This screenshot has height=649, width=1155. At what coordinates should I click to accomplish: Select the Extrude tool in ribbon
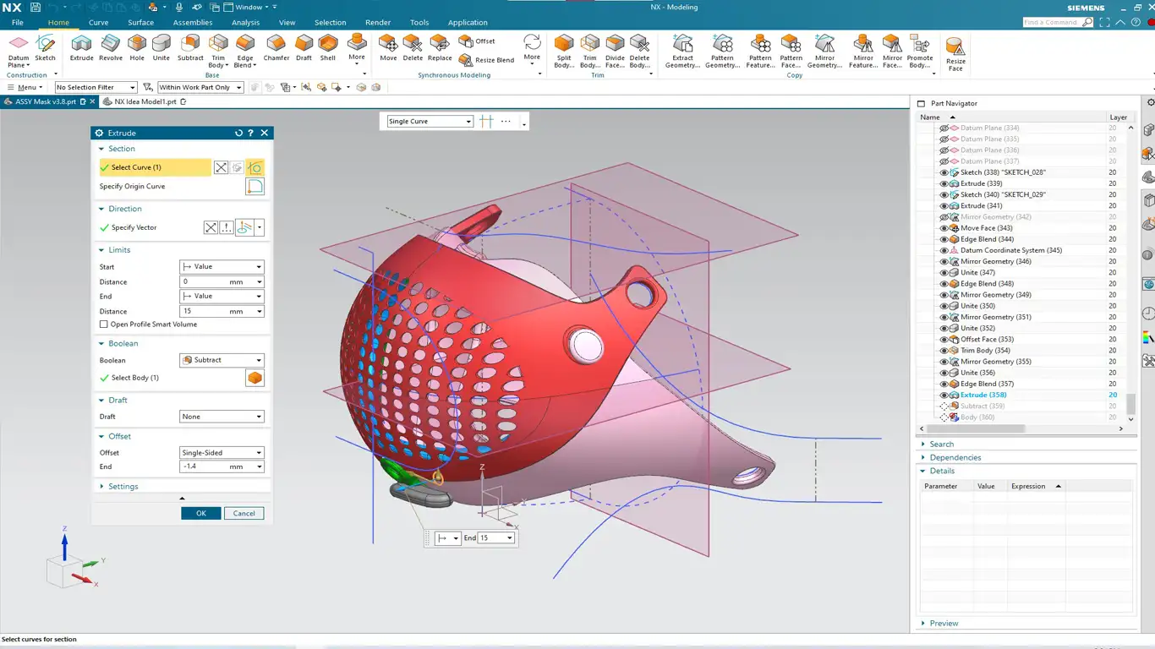[x=81, y=47]
